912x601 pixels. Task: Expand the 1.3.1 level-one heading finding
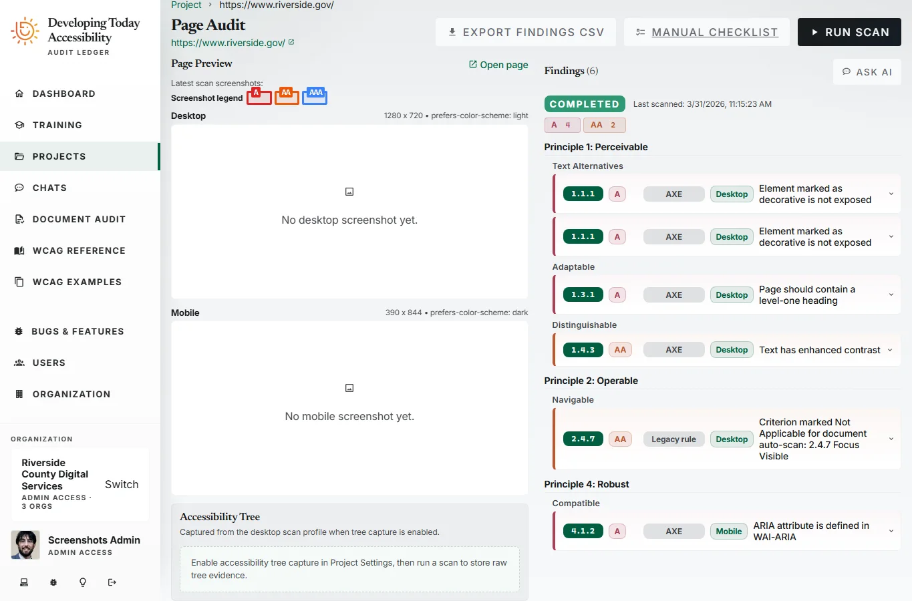[x=891, y=294]
